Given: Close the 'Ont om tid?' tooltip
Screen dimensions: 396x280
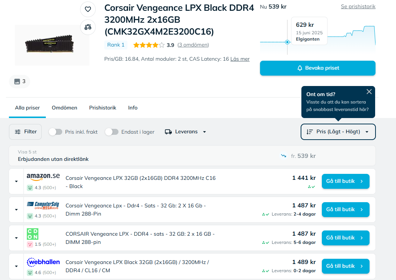Looking at the screenshot, I should (369, 92).
